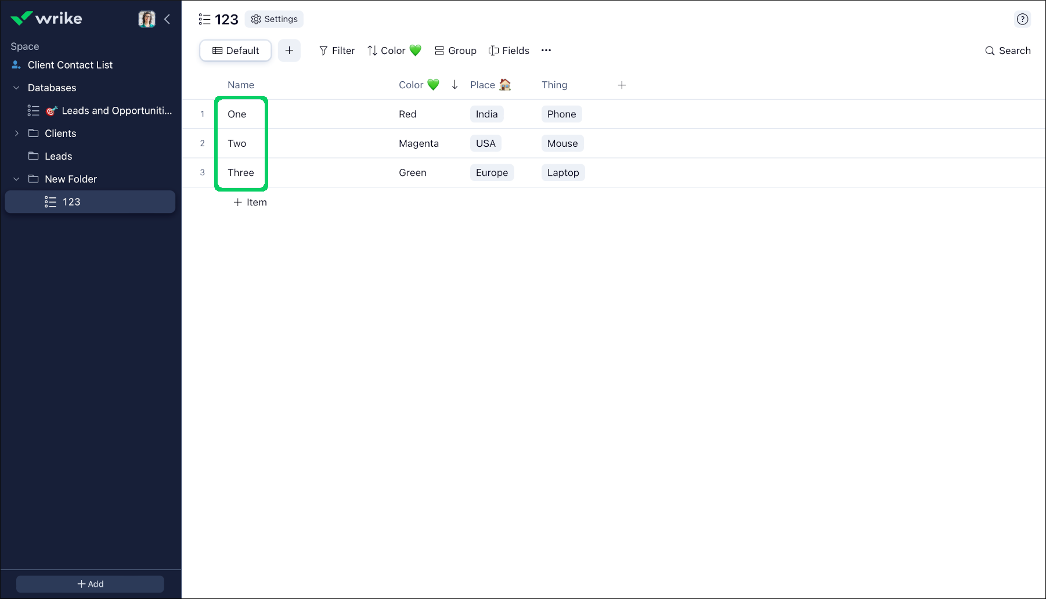Select row number 3

click(202, 172)
